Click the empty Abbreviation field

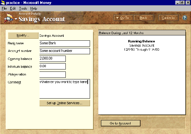(52, 74)
